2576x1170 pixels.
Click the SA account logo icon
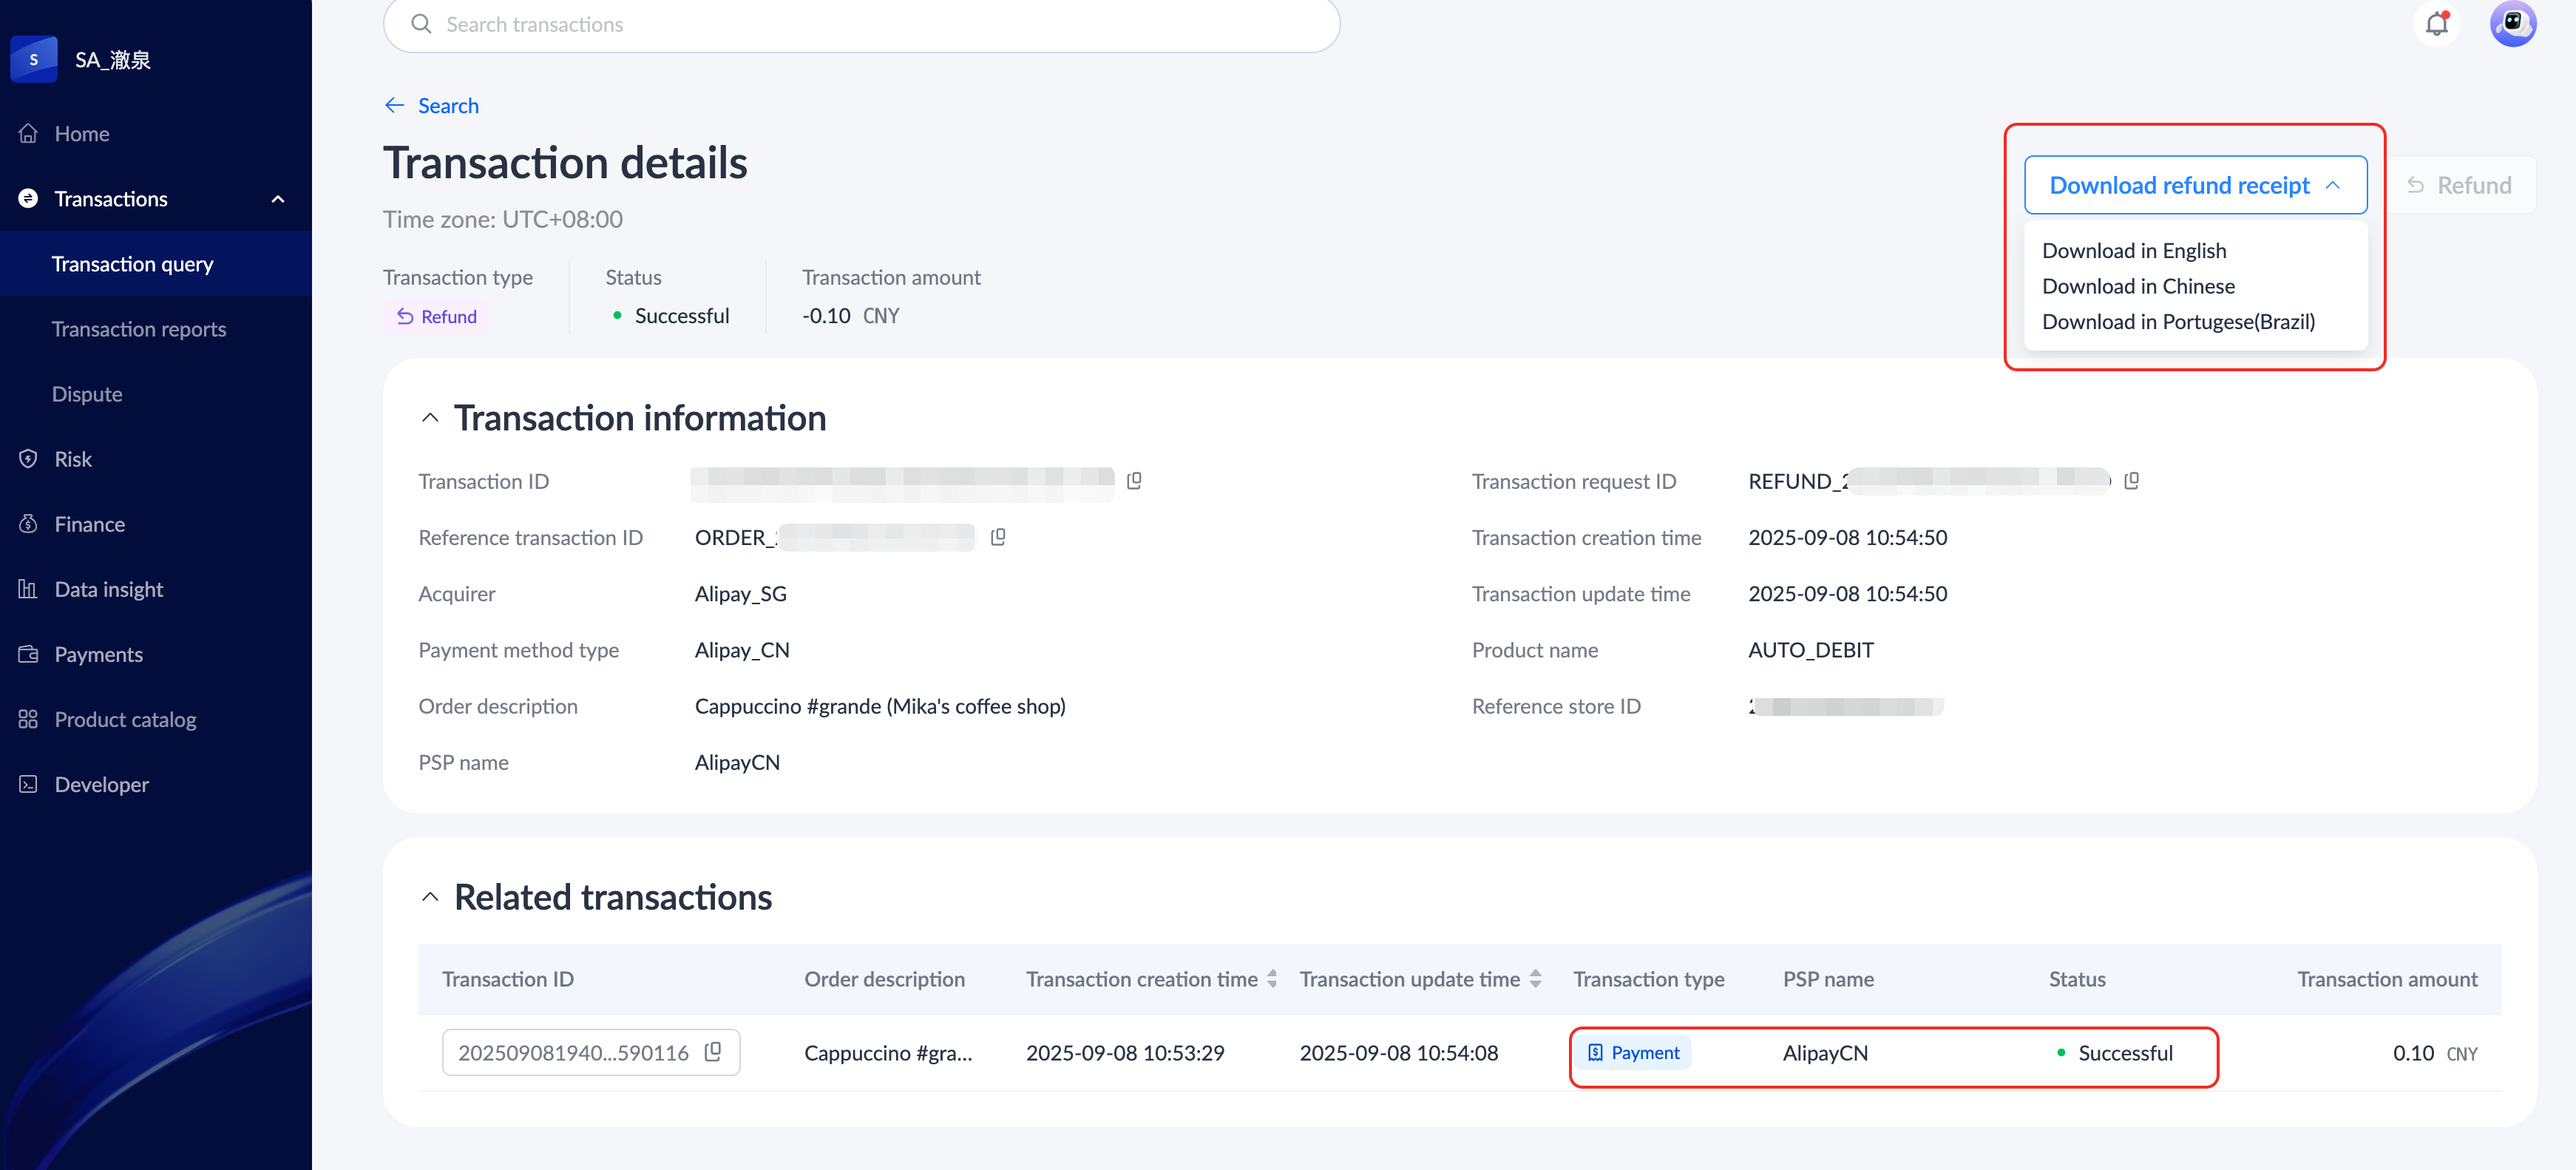click(34, 59)
